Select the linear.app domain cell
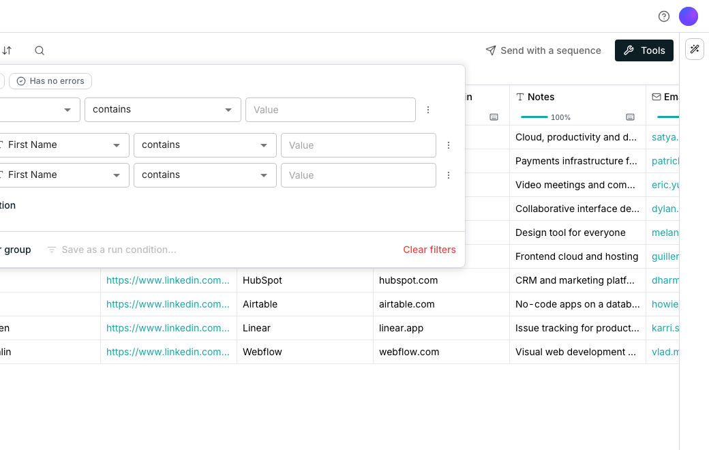The height and width of the screenshot is (450, 709). point(441,328)
